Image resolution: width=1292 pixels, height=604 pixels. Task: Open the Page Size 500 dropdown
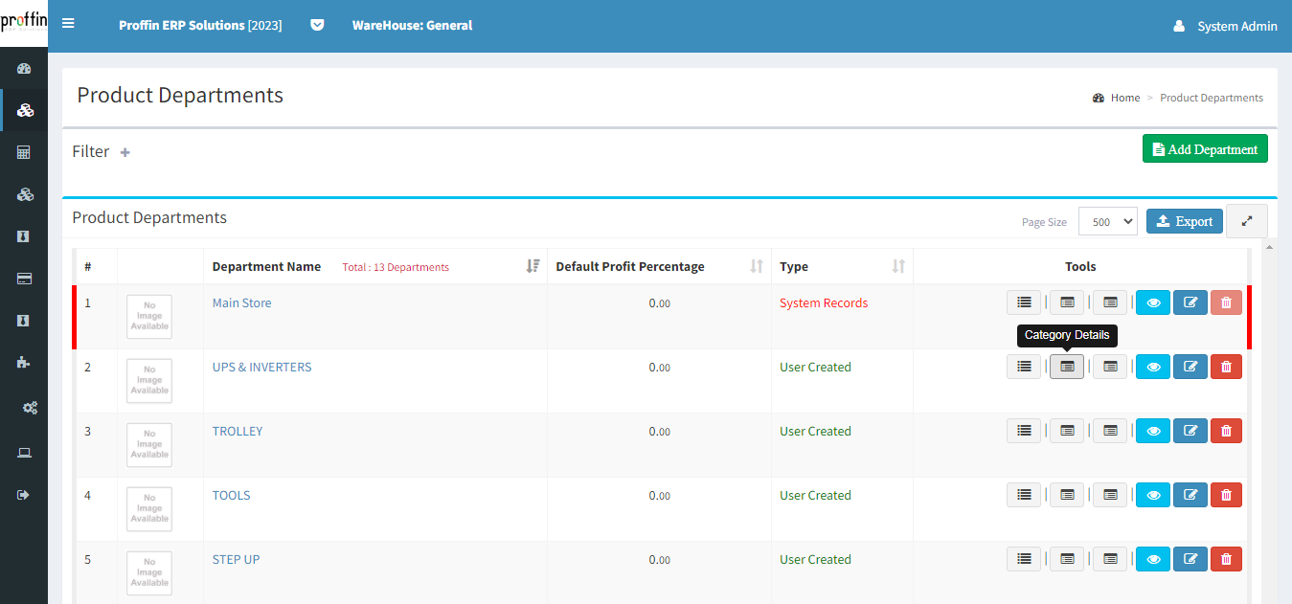[1107, 221]
